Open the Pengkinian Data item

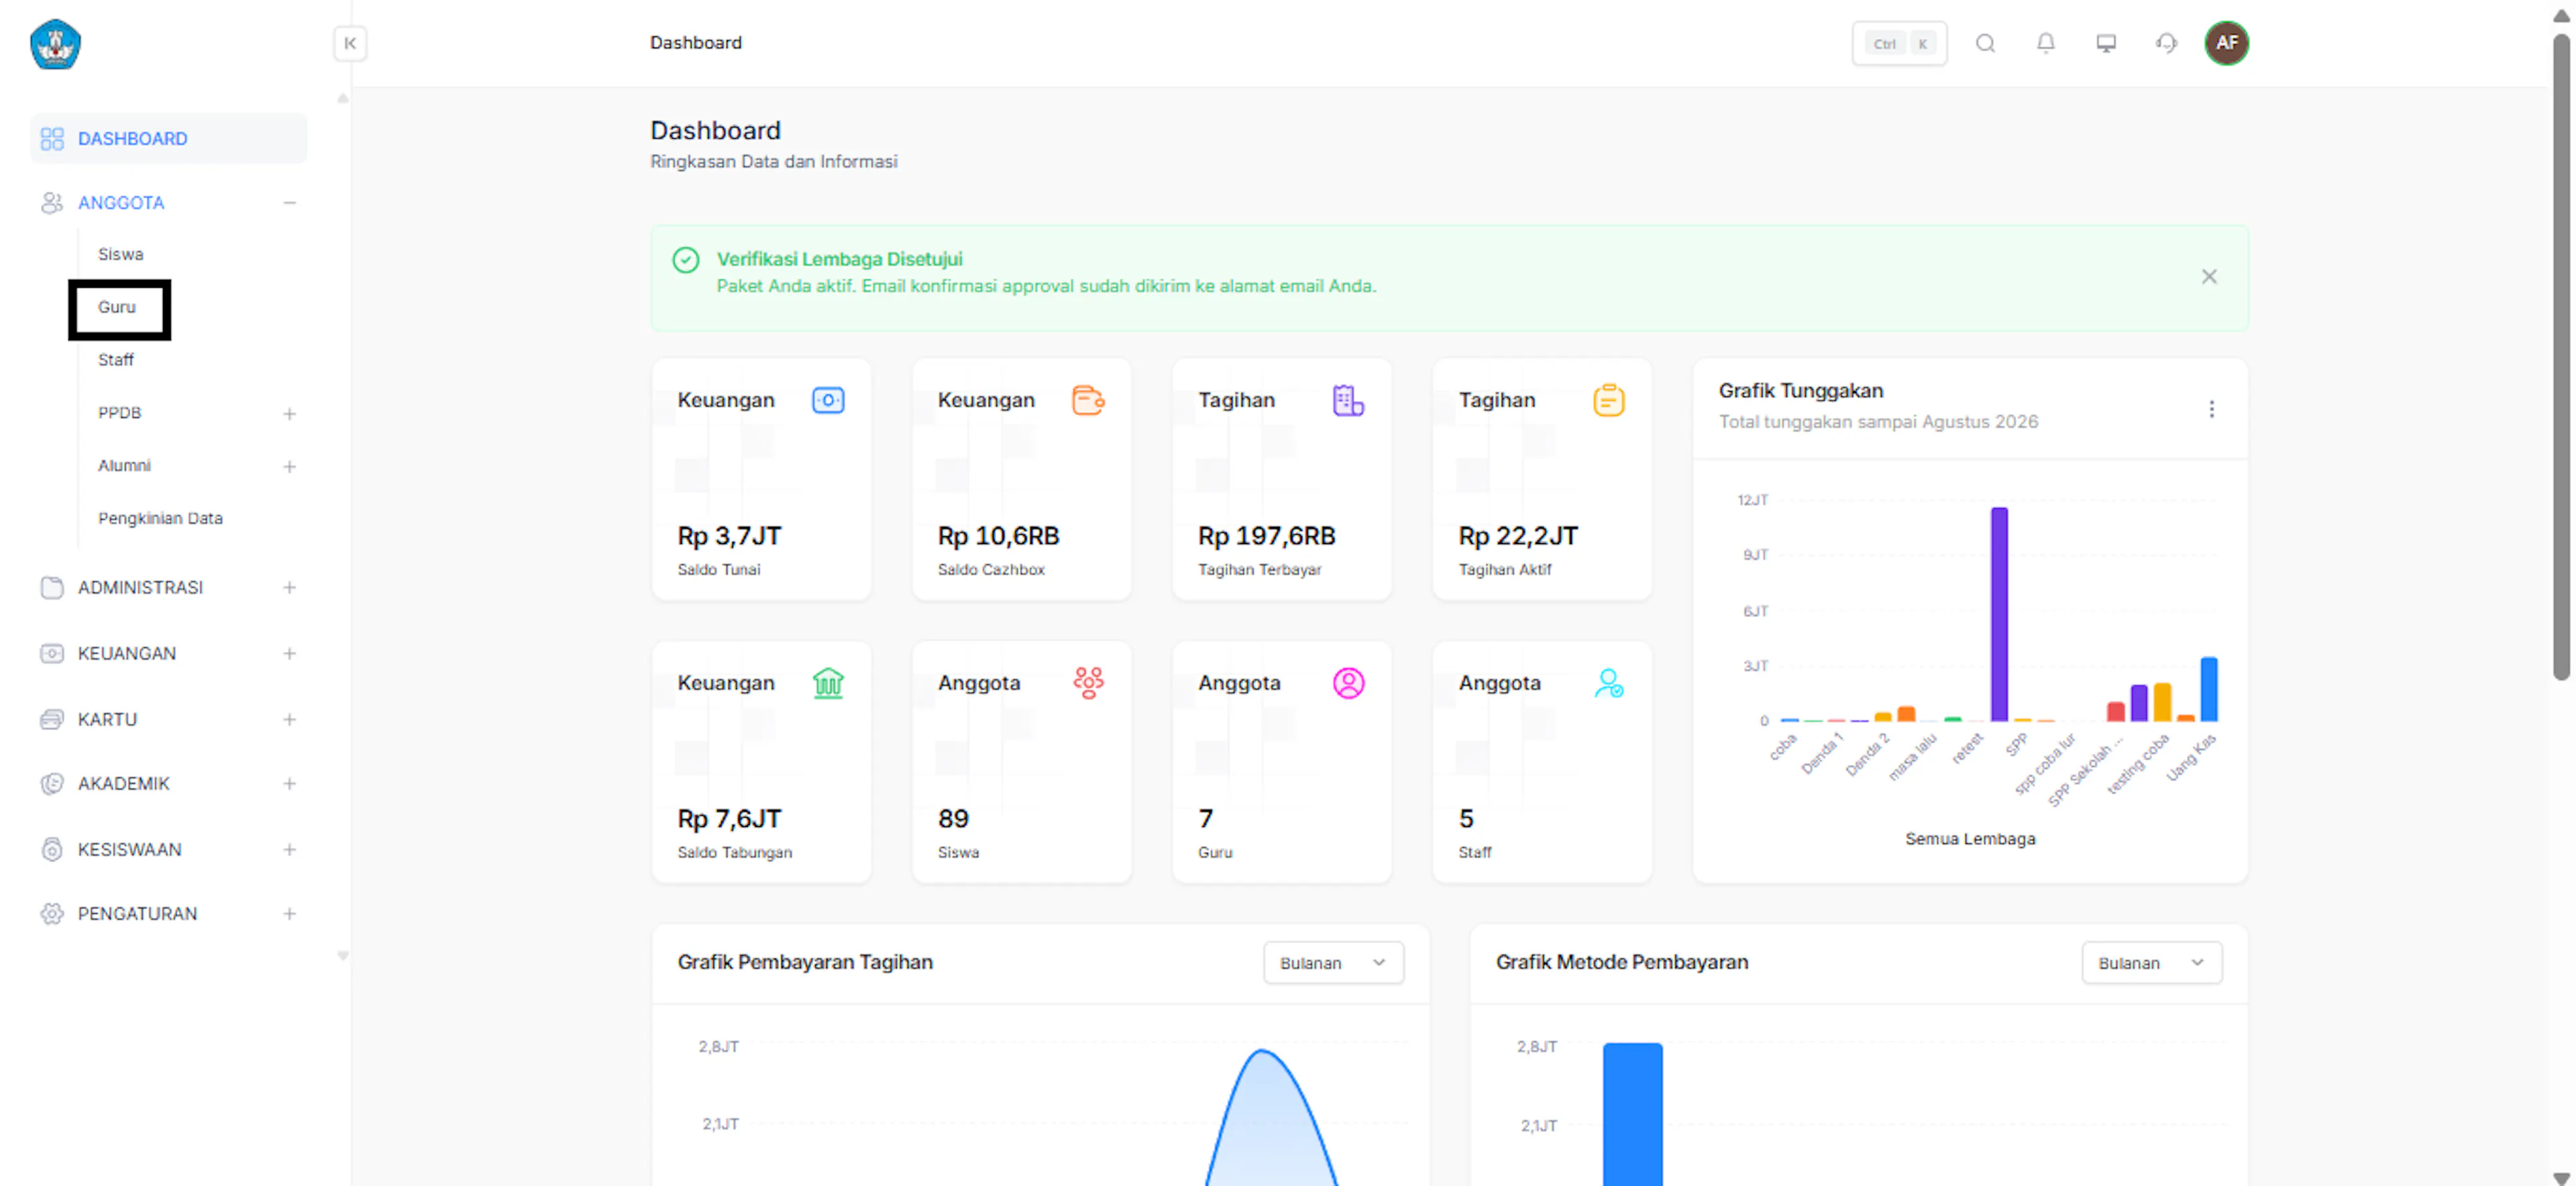coord(160,518)
